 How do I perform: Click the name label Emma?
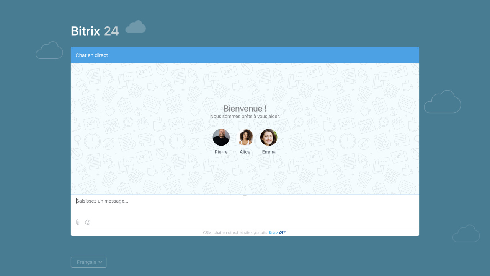point(269,152)
